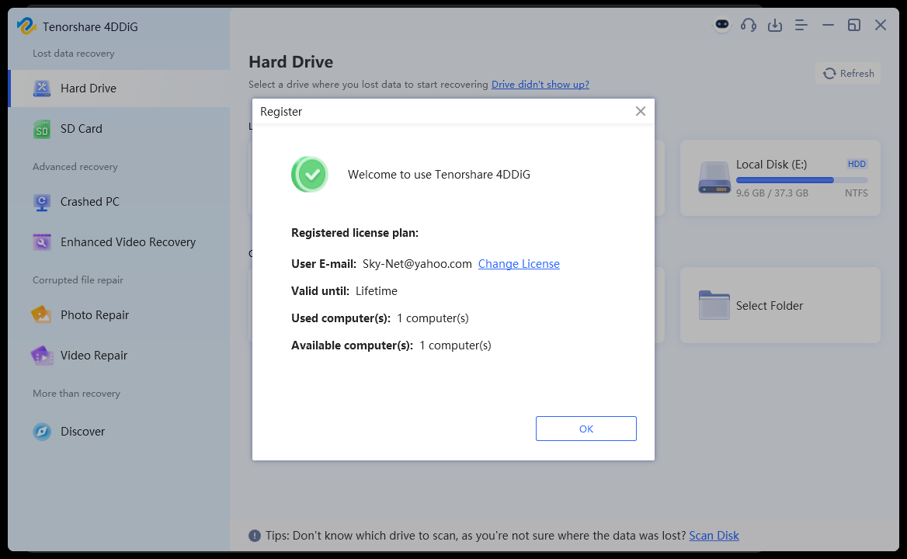This screenshot has height=559, width=907.
Task: Click the Sky-Net@yahoo.com email text
Action: click(417, 264)
